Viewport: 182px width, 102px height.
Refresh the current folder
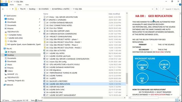click(157, 9)
